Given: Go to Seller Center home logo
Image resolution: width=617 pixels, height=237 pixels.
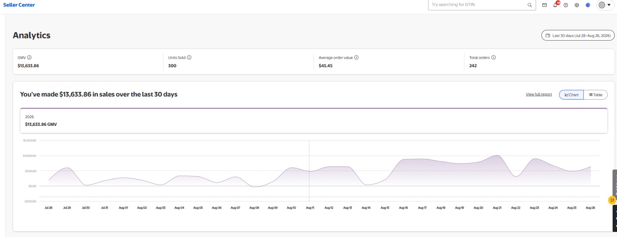Looking at the screenshot, I should coord(19,5).
